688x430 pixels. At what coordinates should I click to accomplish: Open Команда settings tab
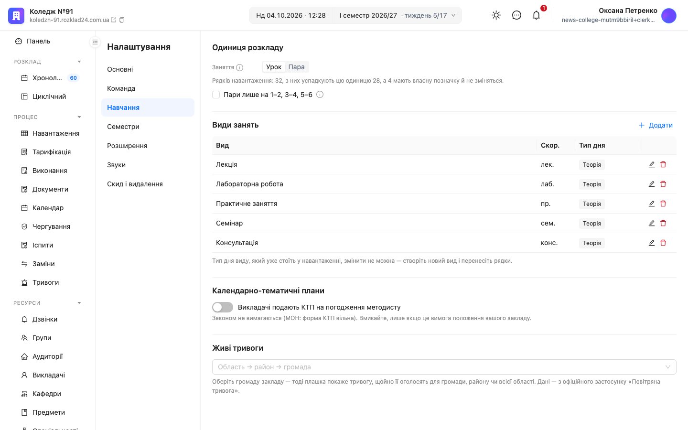click(x=148, y=88)
